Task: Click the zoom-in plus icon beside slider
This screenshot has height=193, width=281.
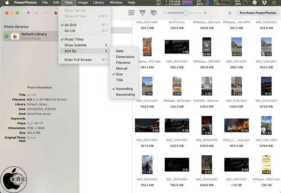Action: pos(205,13)
